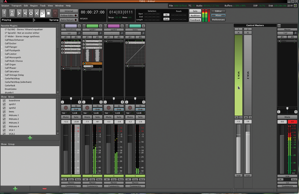Image resolution: width=299 pixels, height=194 pixels.
Task: Open the synth1 input selector button
Action: [90, 33]
